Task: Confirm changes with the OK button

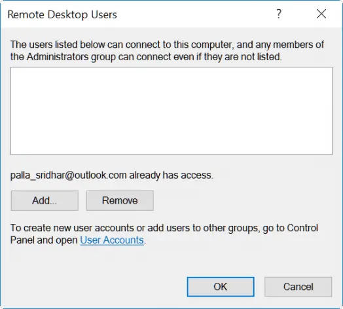Action: coord(221,287)
